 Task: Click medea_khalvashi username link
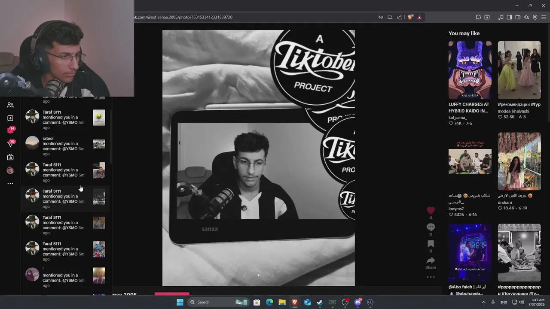(513, 111)
